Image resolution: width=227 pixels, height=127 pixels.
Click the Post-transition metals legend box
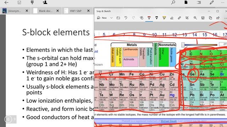(x=150, y=57)
